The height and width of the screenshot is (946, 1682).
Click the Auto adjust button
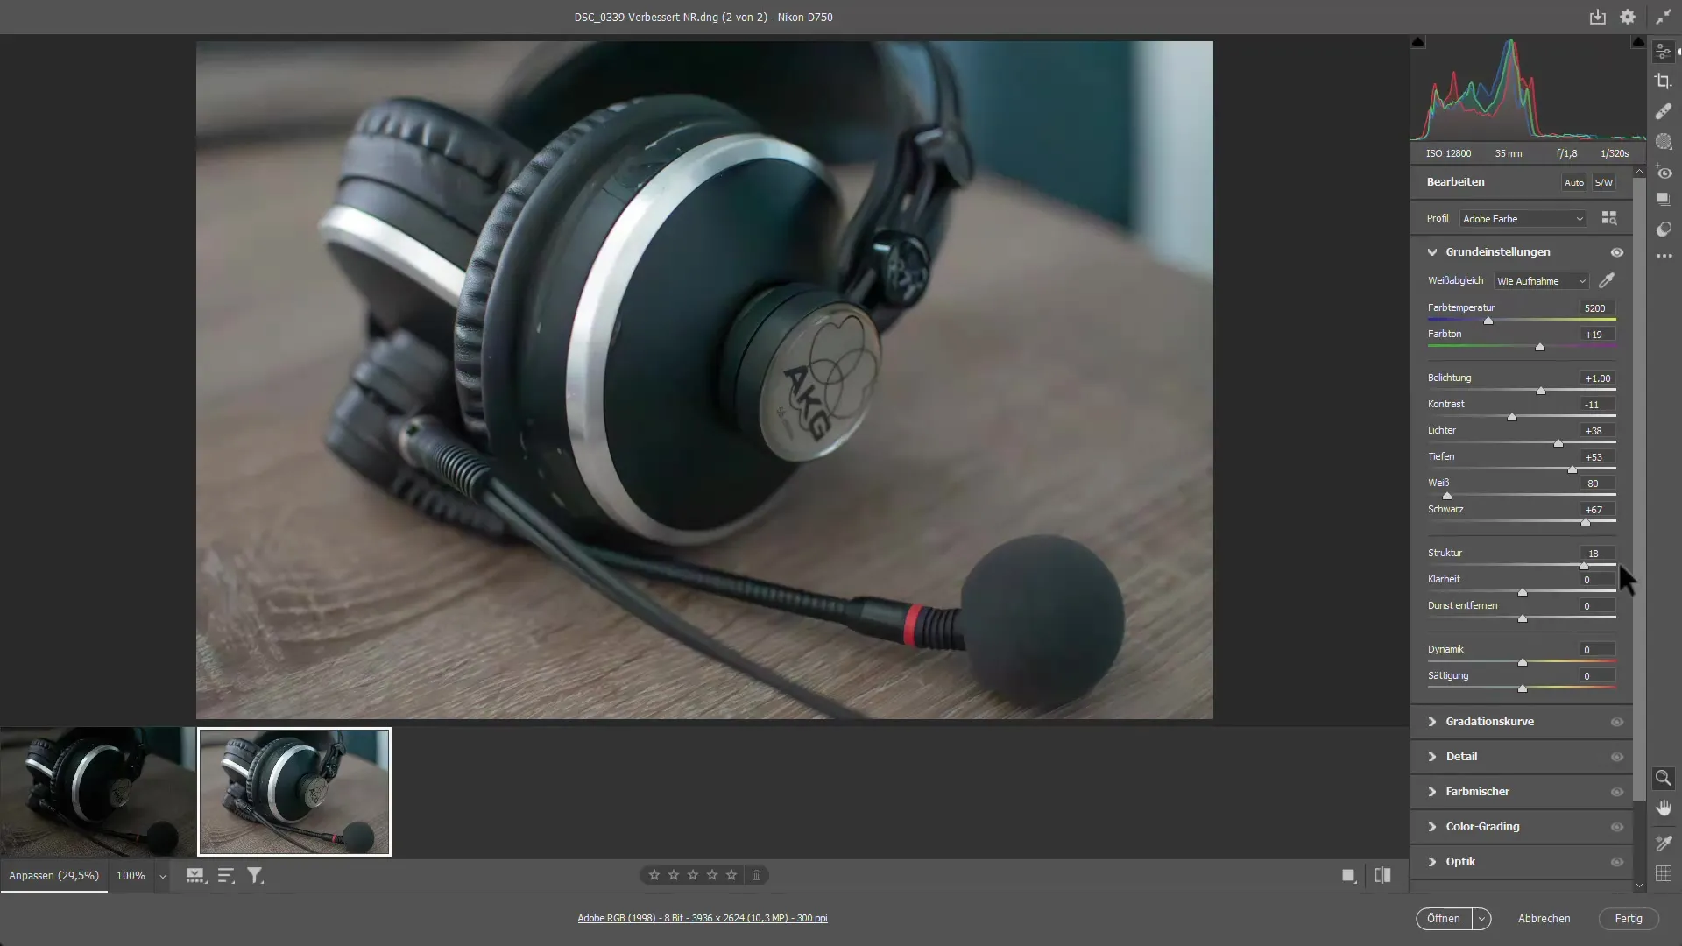click(1574, 182)
